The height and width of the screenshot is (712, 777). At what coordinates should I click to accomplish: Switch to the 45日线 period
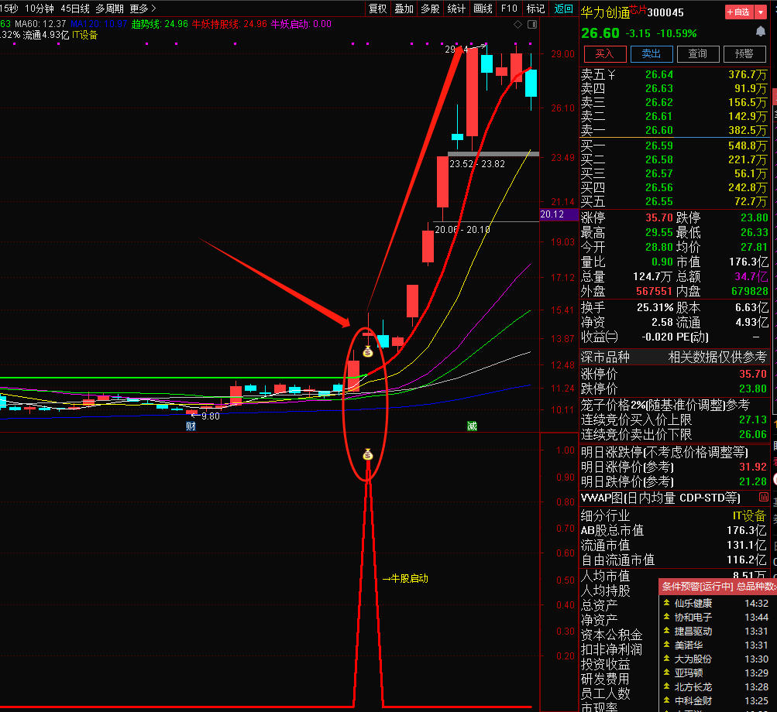coord(75,9)
